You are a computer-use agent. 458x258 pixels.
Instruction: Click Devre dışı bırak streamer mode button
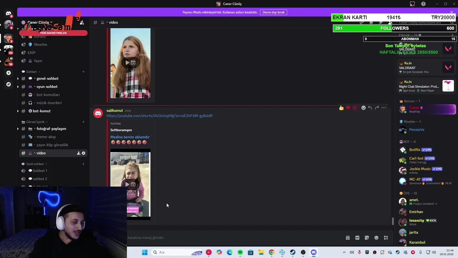(274, 12)
